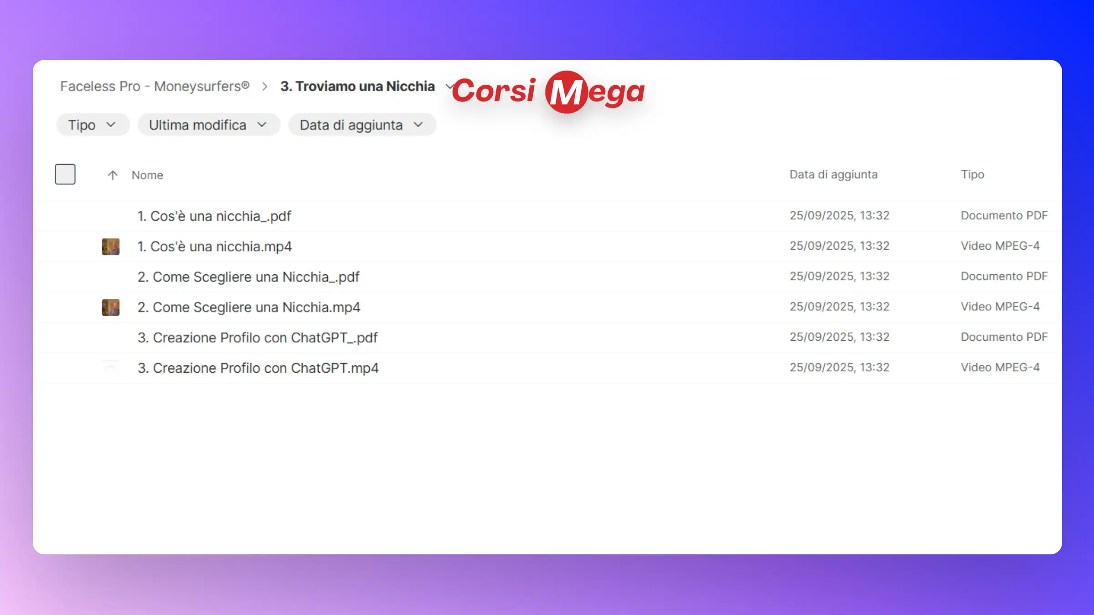Sort by the Nome column header
This screenshot has height=615, width=1094.
click(x=147, y=175)
